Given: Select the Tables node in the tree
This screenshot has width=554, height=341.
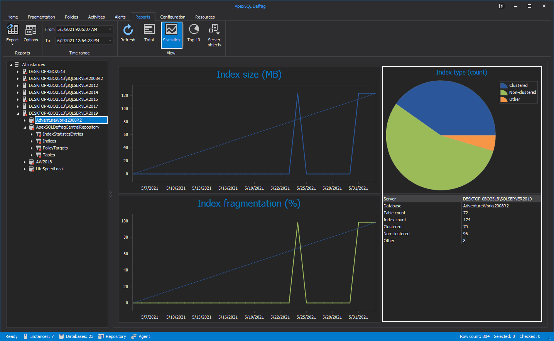Looking at the screenshot, I should click(x=49, y=155).
